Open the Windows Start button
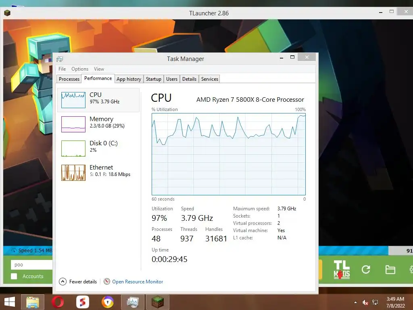 [10, 302]
